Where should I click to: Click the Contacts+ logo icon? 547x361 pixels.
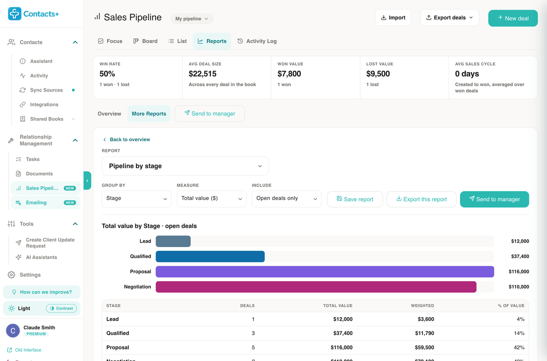click(x=15, y=14)
